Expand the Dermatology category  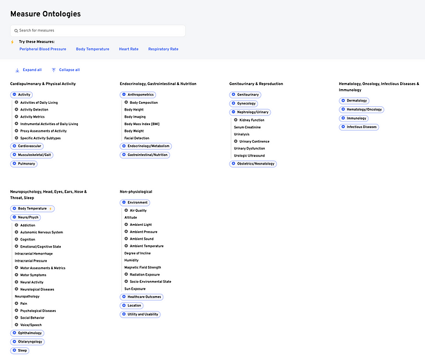tap(343, 101)
